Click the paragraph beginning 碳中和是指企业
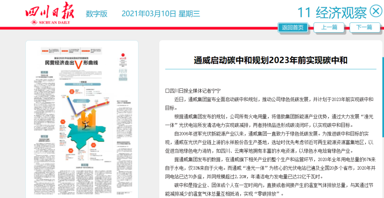 [270, 189]
